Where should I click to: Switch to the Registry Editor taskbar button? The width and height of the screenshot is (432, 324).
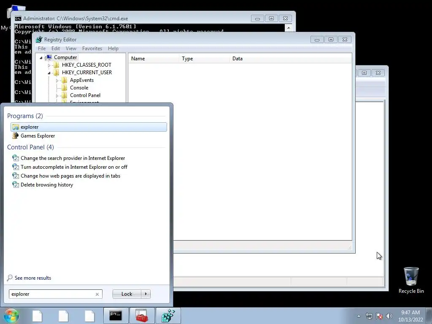tap(168, 316)
